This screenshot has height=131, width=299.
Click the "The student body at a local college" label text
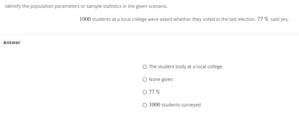[185, 67]
